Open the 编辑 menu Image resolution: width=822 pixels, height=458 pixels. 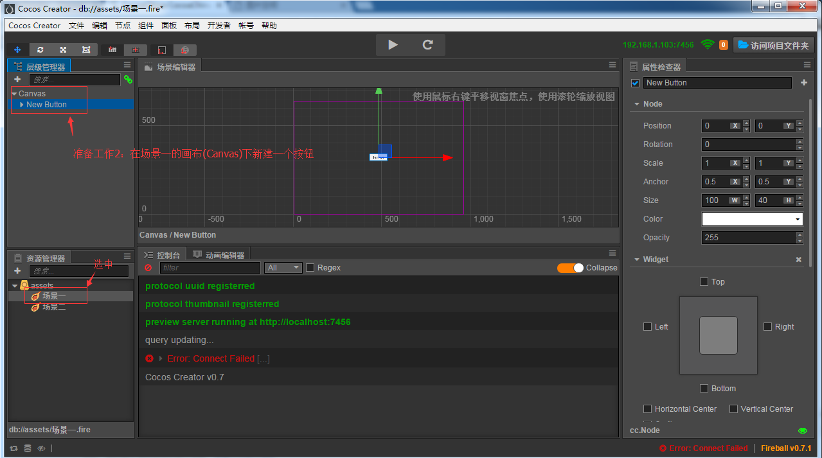point(100,26)
